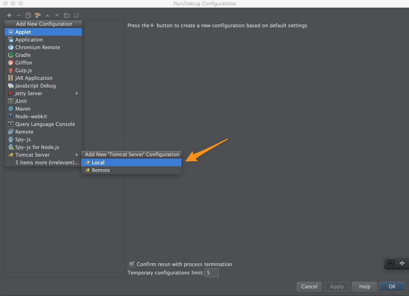The image size is (409, 296).
Task: Click the input method face icon
Action: click(391, 263)
